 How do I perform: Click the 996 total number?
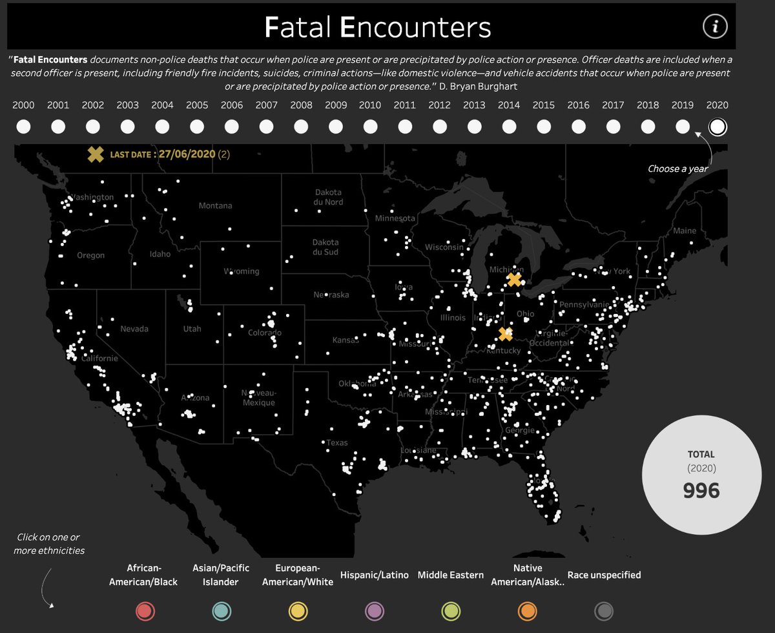pos(701,491)
